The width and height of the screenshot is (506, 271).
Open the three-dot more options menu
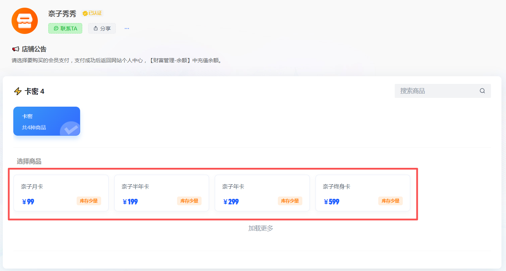pos(127,28)
